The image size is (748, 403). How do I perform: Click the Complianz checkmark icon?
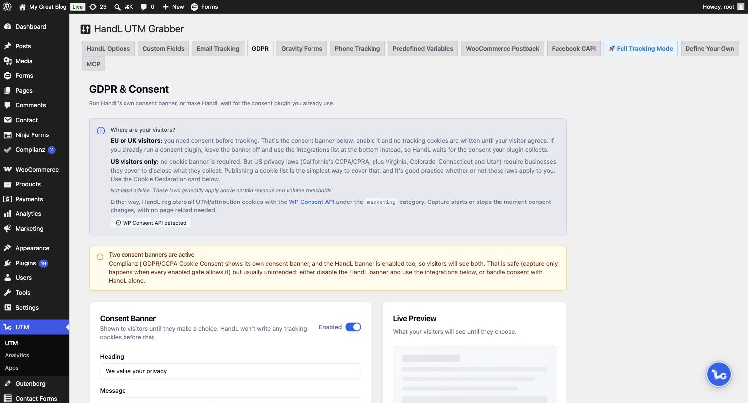click(7, 150)
